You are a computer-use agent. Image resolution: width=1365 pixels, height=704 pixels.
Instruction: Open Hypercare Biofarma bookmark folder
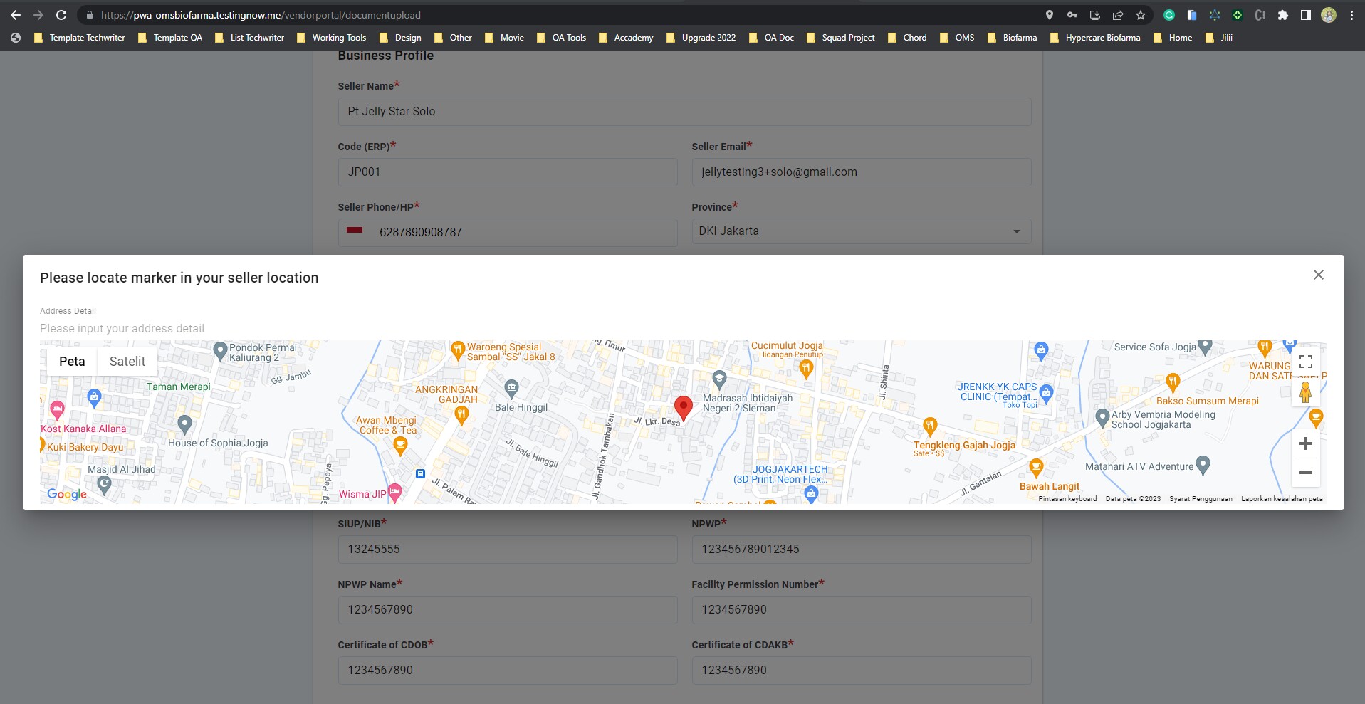pyautogui.click(x=1094, y=38)
